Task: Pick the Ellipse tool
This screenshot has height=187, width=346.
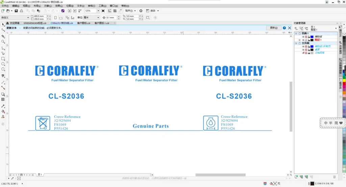Action: coord(3,64)
